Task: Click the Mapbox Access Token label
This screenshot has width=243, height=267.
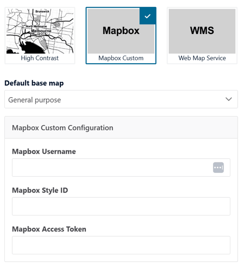Action: coord(49,229)
